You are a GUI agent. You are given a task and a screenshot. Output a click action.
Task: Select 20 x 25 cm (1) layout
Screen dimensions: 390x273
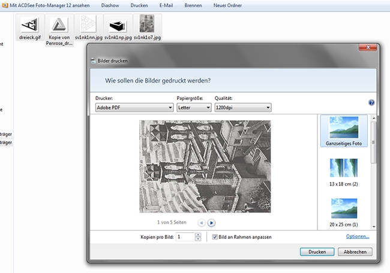click(x=344, y=213)
